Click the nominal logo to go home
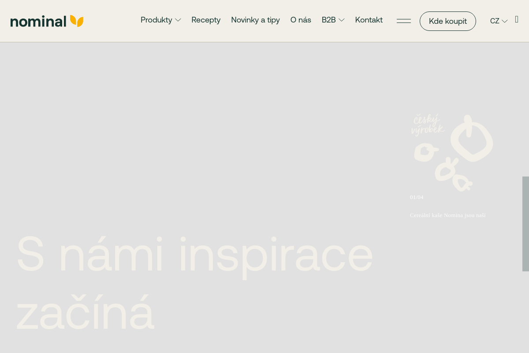The image size is (529, 353). point(39,21)
